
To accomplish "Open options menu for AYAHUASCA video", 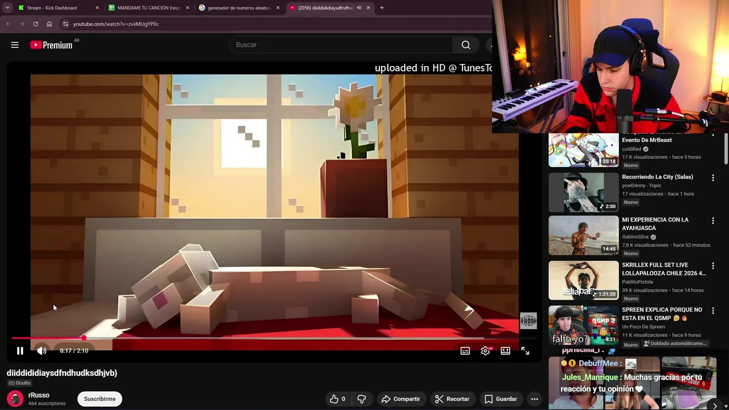I will click(712, 221).
